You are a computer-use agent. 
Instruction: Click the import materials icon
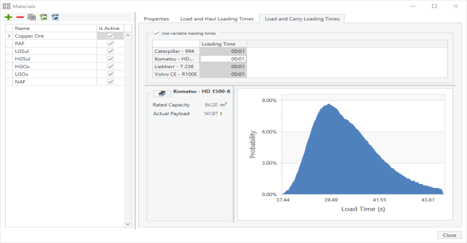coord(44,17)
